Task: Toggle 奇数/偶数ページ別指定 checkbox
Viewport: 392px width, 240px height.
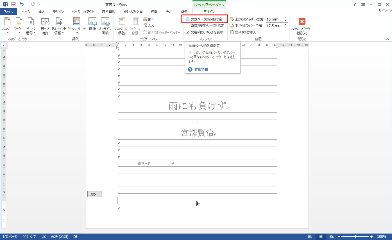Action: (x=187, y=26)
